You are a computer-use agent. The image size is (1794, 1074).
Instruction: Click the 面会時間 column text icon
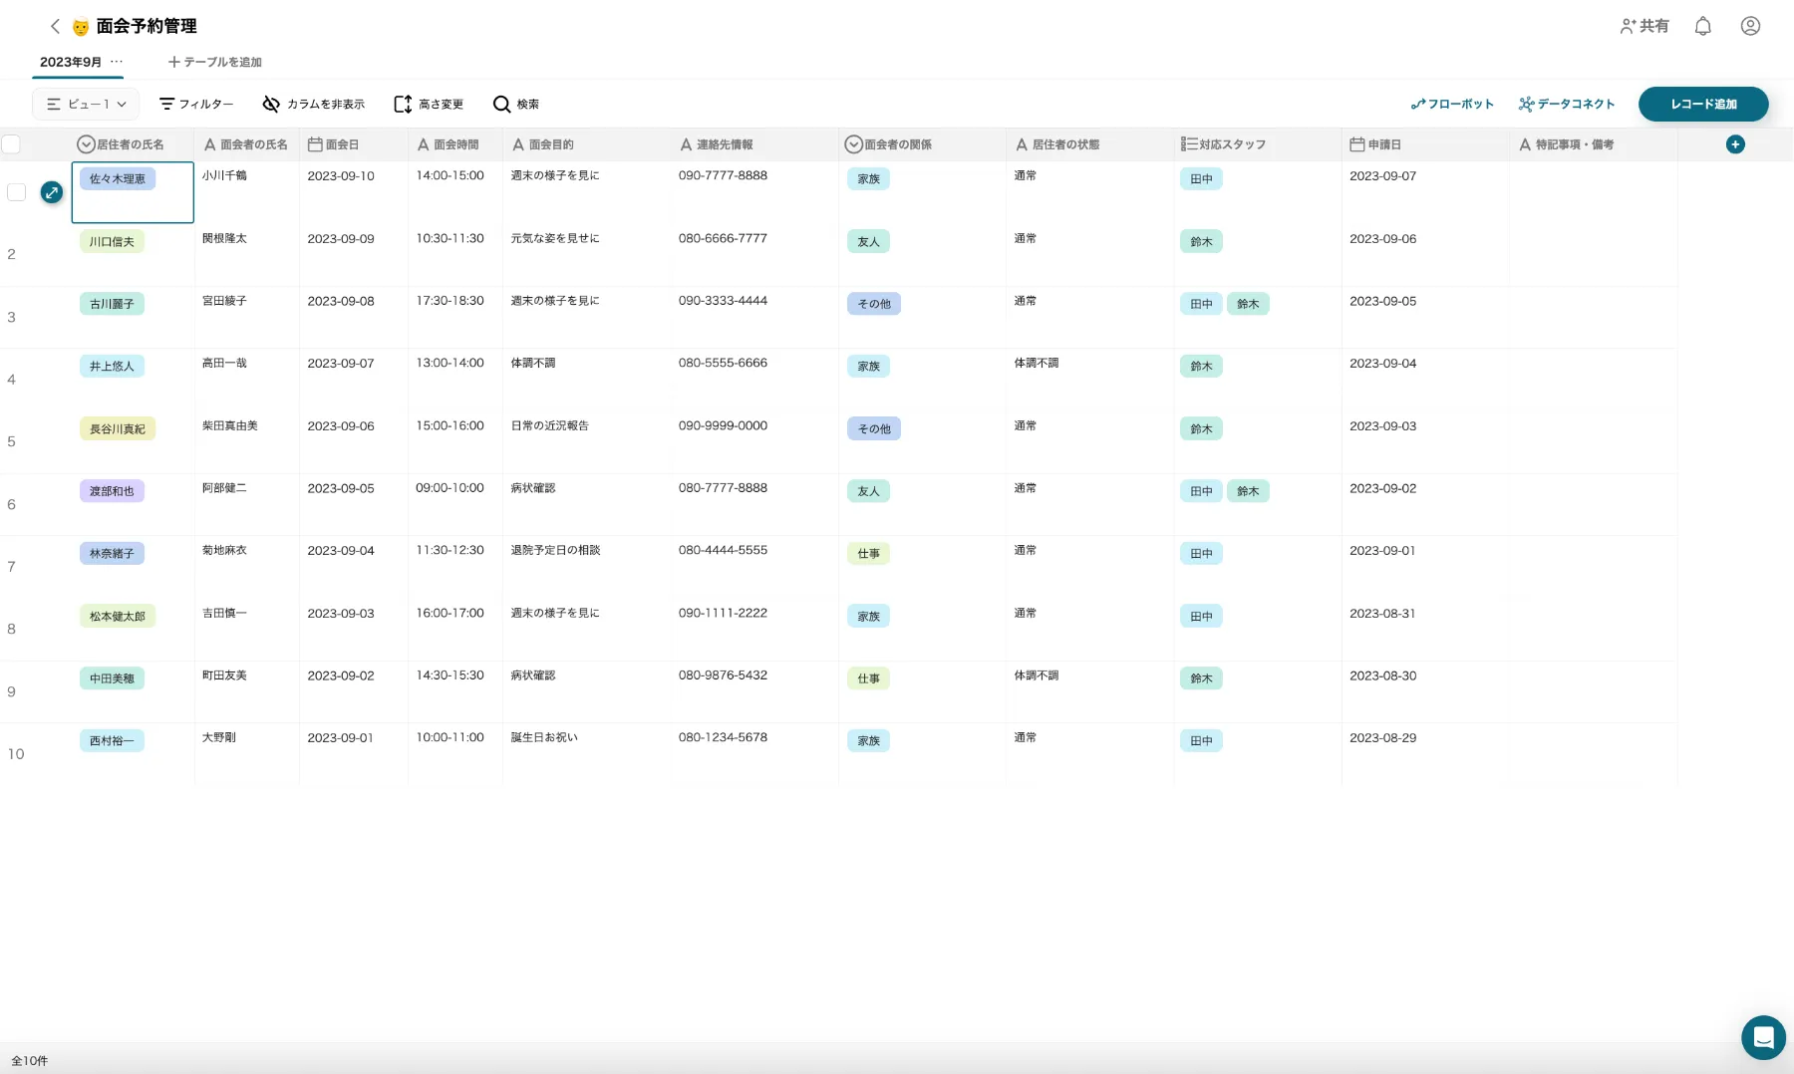click(423, 144)
